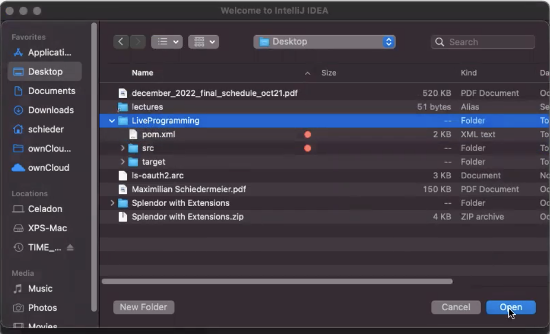Click the sidebar vertical scrollbar
The height and width of the screenshot is (334, 550).
pyautogui.click(x=94, y=167)
